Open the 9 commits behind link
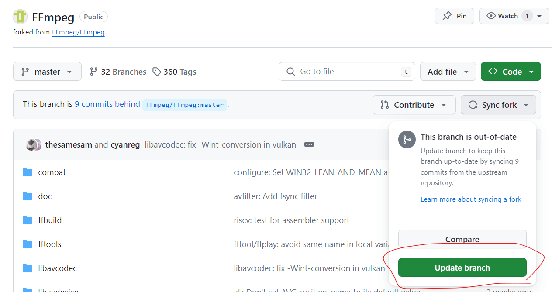The height and width of the screenshot is (292, 552). coord(107,104)
